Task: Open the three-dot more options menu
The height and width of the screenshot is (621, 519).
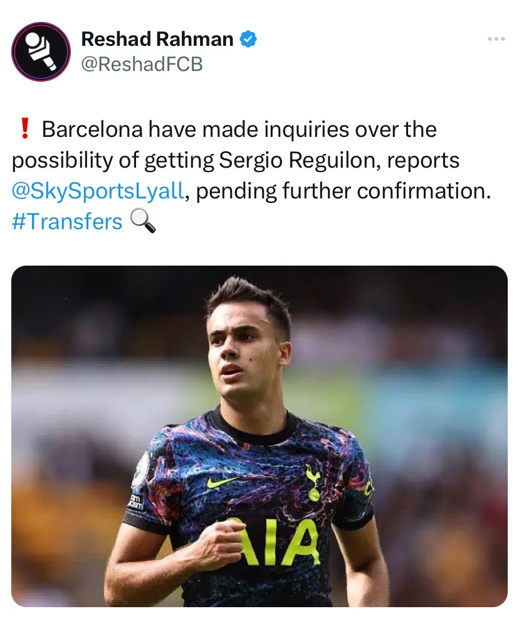Action: (x=496, y=40)
